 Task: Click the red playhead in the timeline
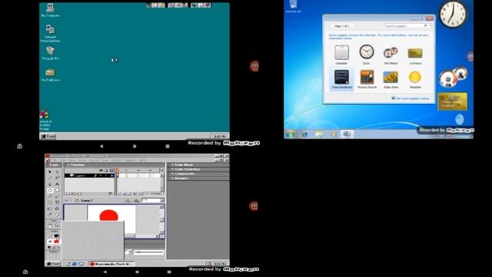[x=117, y=170]
